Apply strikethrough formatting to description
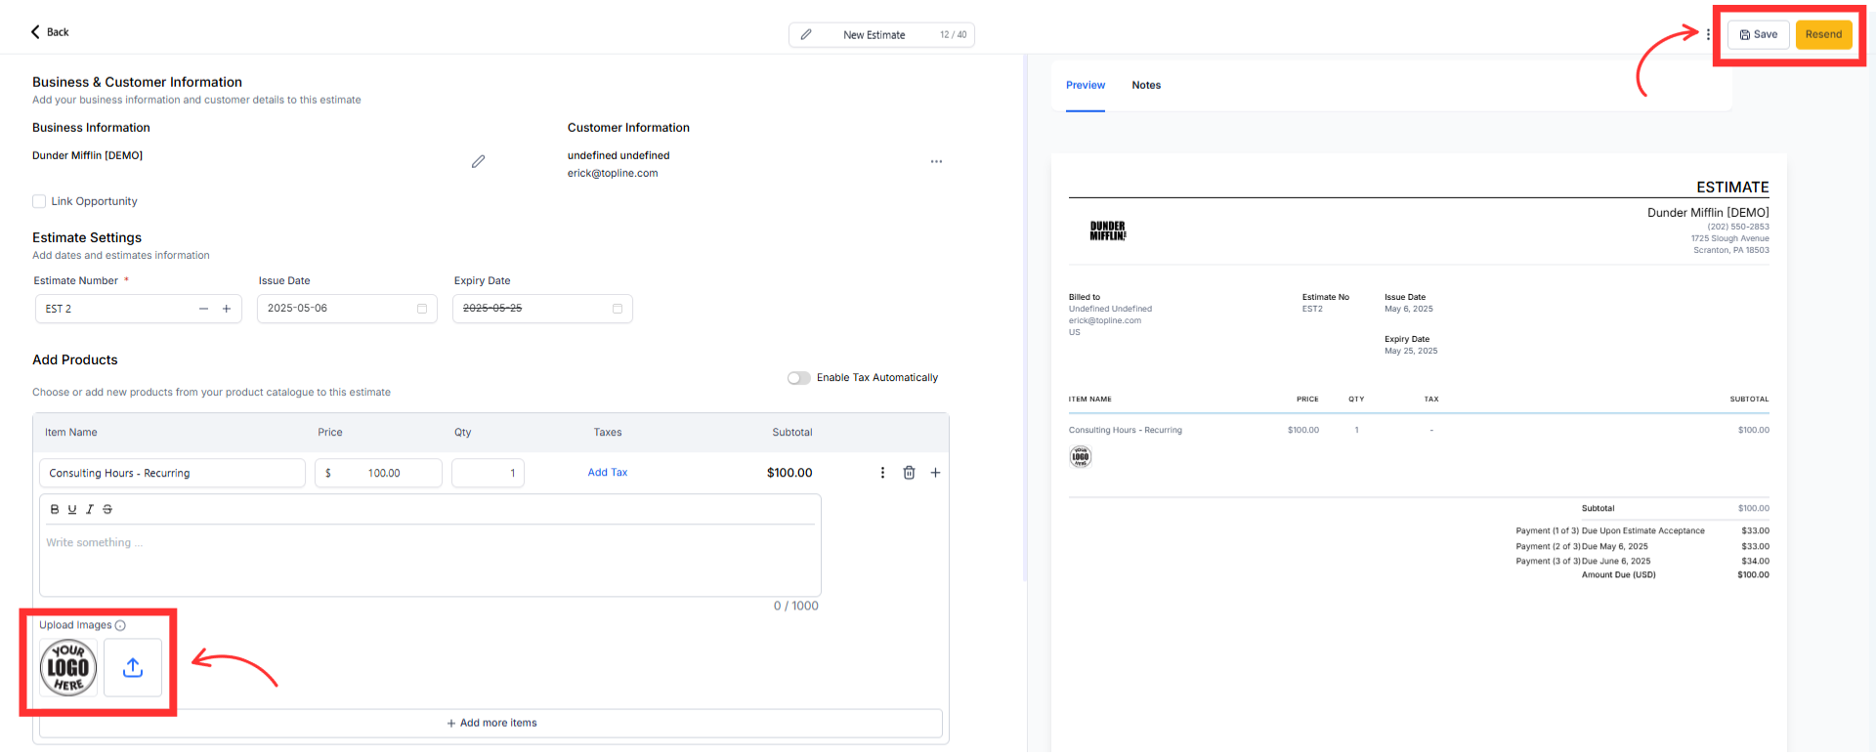This screenshot has width=1876, height=756. point(107,509)
